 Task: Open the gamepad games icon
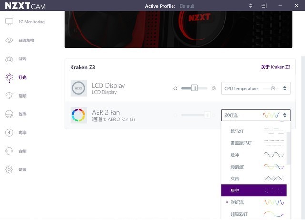pyautogui.click(x=9, y=59)
